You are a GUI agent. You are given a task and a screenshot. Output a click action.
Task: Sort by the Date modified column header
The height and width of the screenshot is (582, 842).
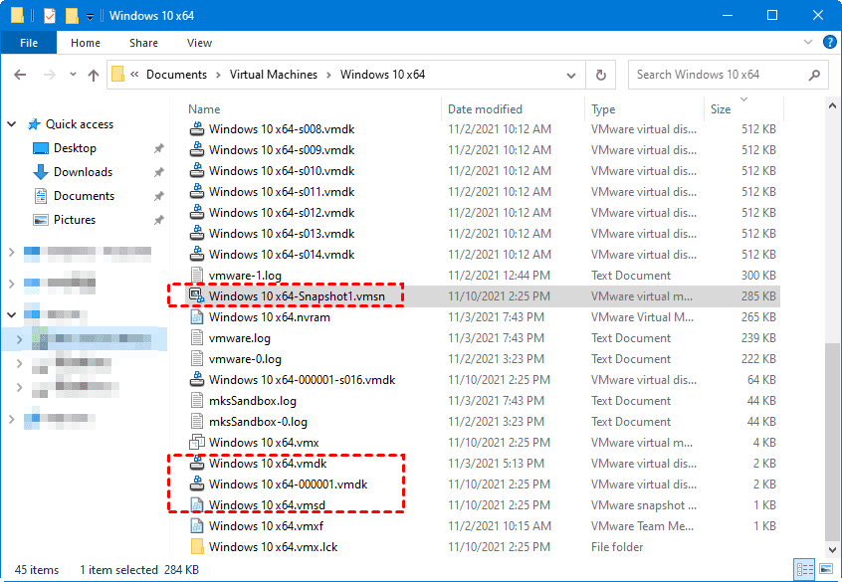pyautogui.click(x=485, y=109)
